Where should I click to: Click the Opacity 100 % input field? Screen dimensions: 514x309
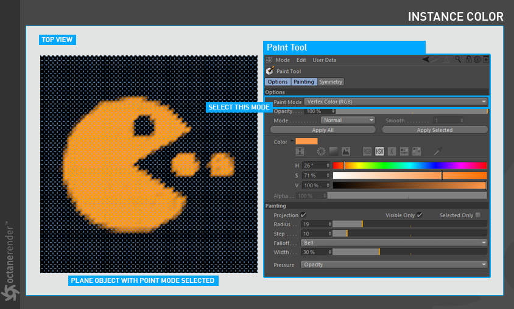point(317,111)
